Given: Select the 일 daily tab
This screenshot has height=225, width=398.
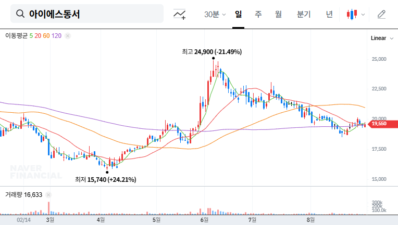Looking at the screenshot, I should pyautogui.click(x=238, y=14).
